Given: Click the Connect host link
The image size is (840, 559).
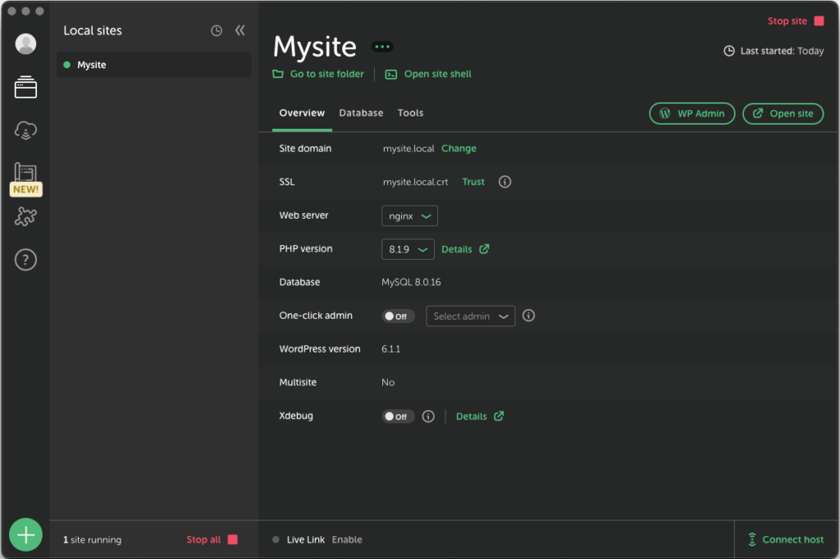Looking at the screenshot, I should [793, 539].
